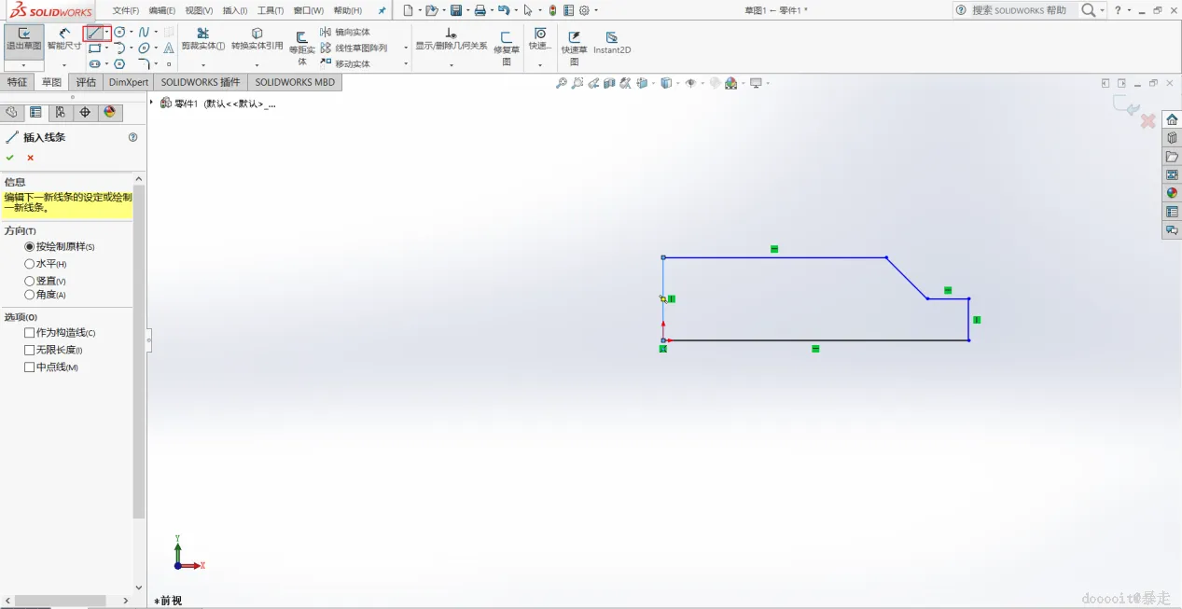Click the Undo icon

click(x=504, y=10)
